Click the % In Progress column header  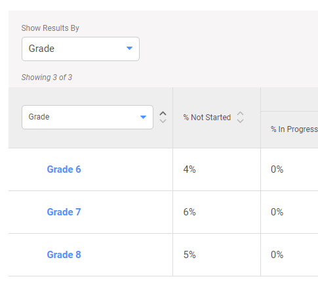(294, 129)
